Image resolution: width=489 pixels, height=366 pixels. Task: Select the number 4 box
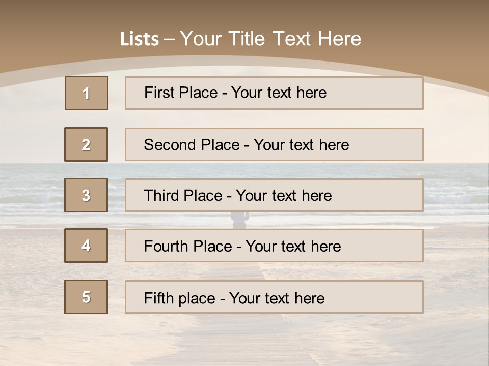point(86,246)
